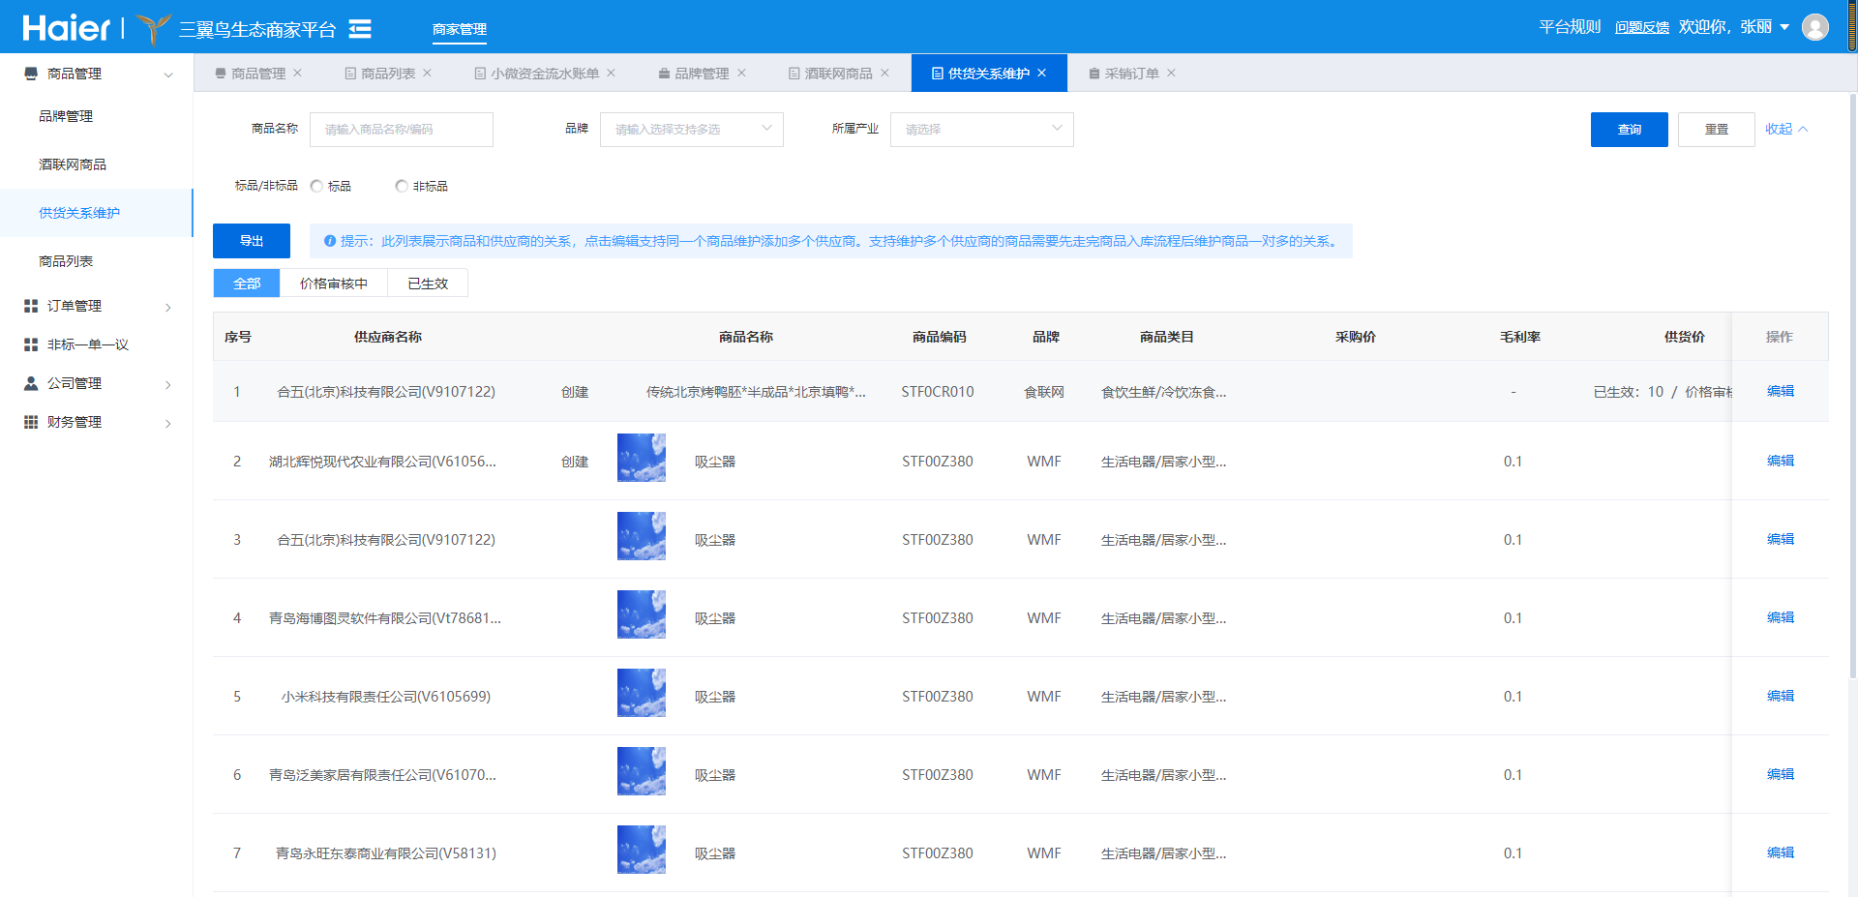Focus the 商品名称 search input
The image size is (1858, 897).
[x=402, y=130]
